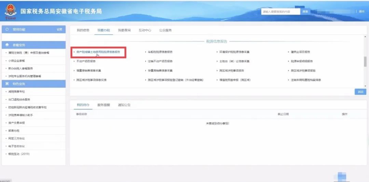Click the 未查询到待办事项 message
The image size is (369, 182).
[x=218, y=123]
